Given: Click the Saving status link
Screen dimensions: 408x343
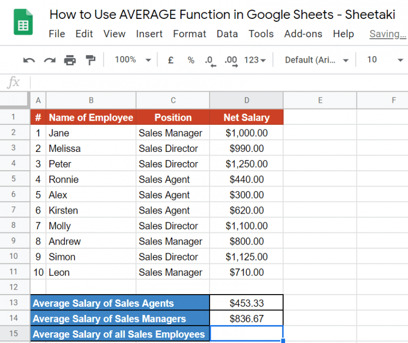Looking at the screenshot, I should click(x=388, y=34).
